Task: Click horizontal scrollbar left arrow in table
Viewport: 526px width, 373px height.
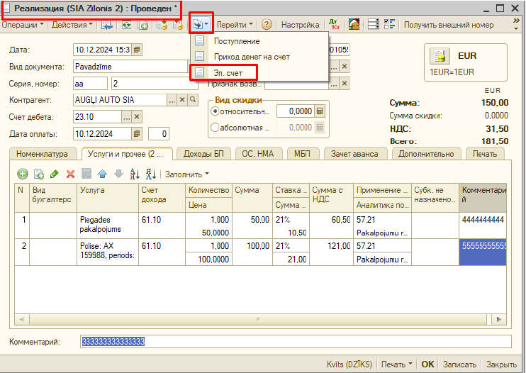Action: pyautogui.click(x=22, y=319)
